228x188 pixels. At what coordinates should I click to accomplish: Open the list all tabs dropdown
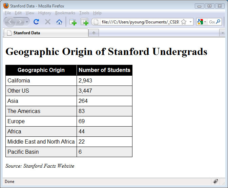pyautogui.click(x=223, y=33)
